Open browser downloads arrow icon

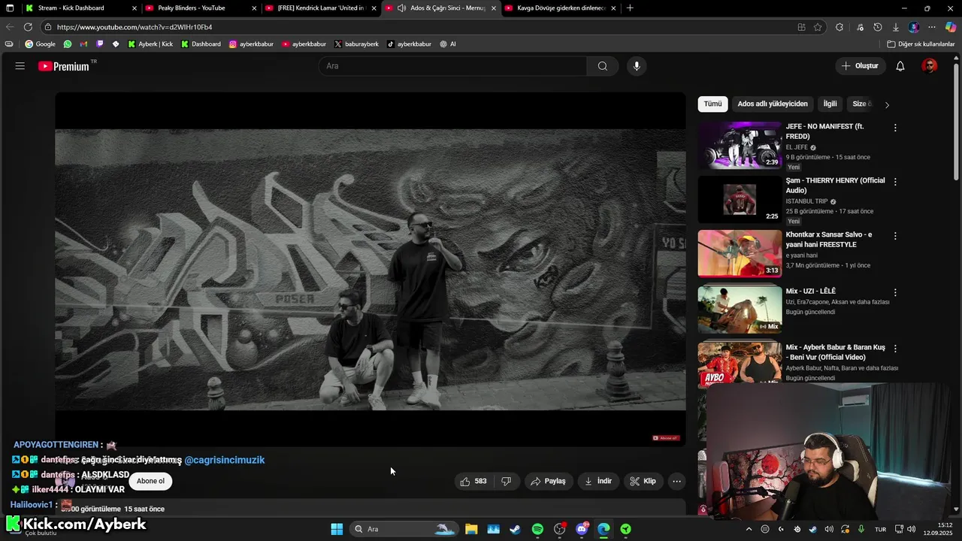click(894, 27)
